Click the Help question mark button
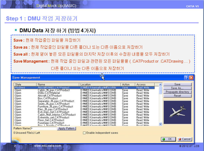204x151 pixels. [x=186, y=78]
